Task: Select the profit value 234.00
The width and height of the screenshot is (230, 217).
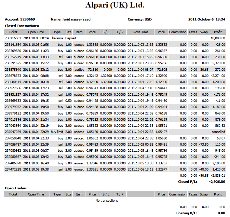Action: tap(220, 57)
